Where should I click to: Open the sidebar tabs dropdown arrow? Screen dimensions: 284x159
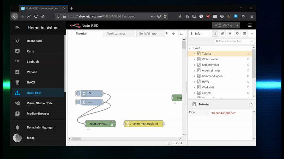click(x=252, y=33)
